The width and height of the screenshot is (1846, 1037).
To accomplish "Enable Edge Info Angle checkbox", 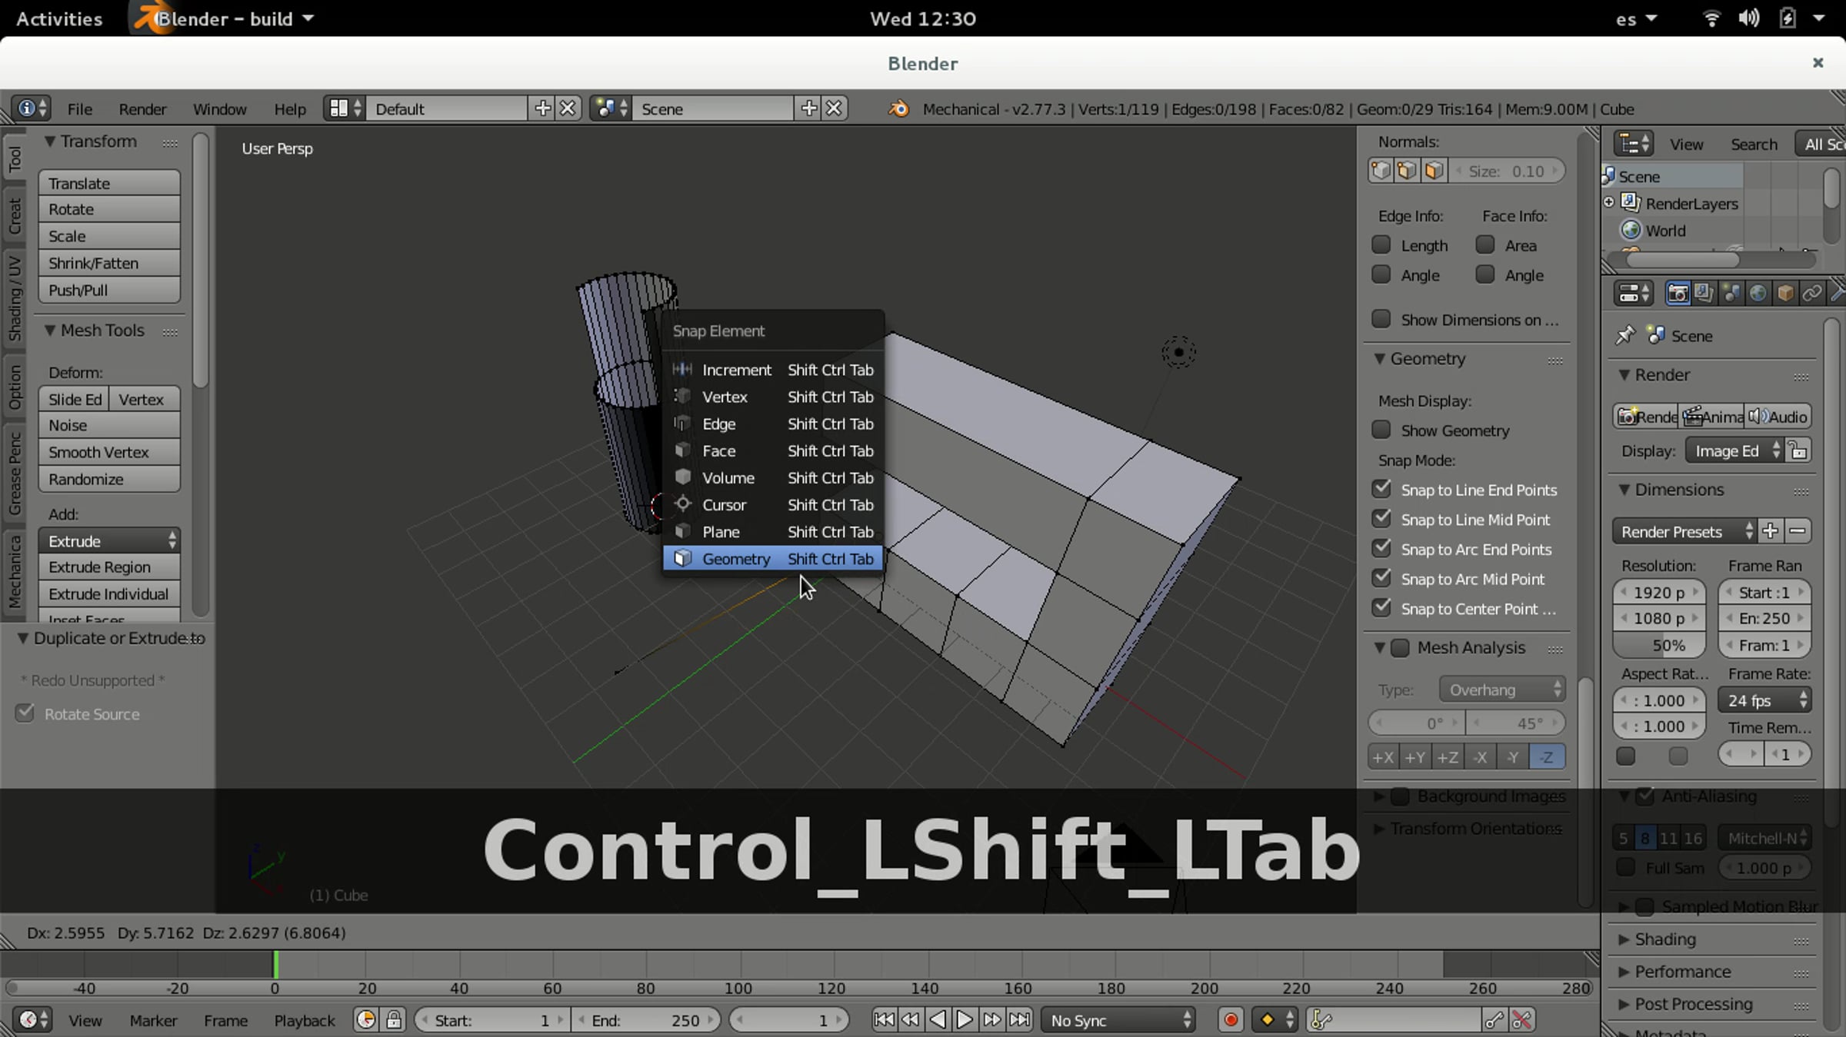I will tap(1381, 274).
